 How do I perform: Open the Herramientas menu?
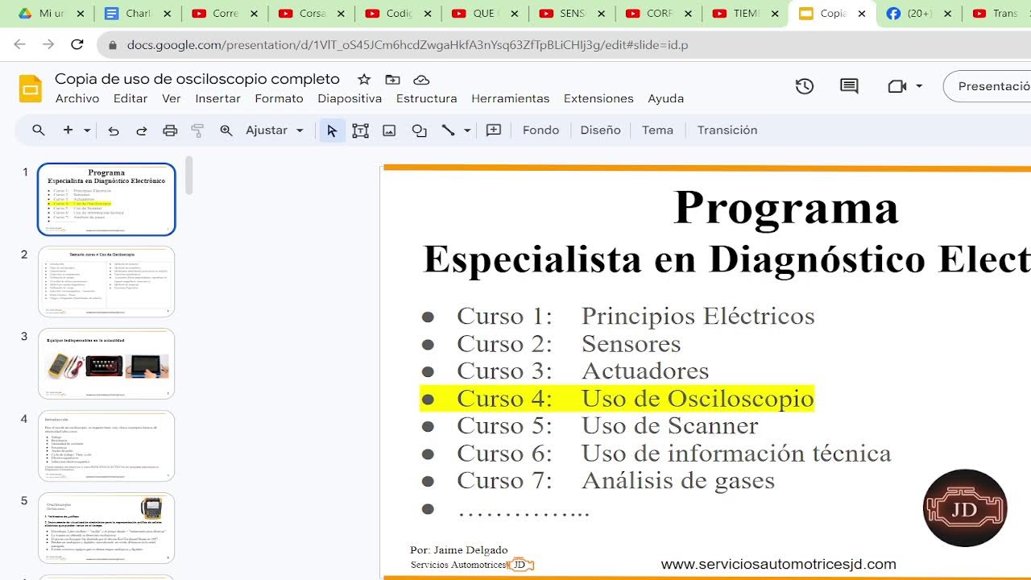pyautogui.click(x=511, y=98)
